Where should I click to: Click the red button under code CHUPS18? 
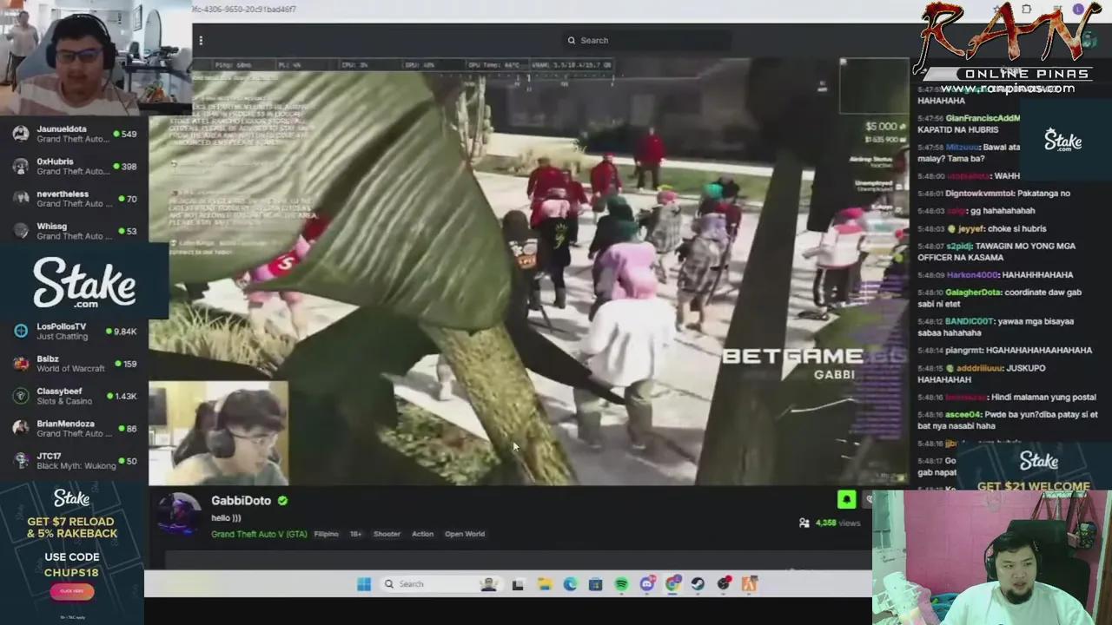[x=72, y=591]
